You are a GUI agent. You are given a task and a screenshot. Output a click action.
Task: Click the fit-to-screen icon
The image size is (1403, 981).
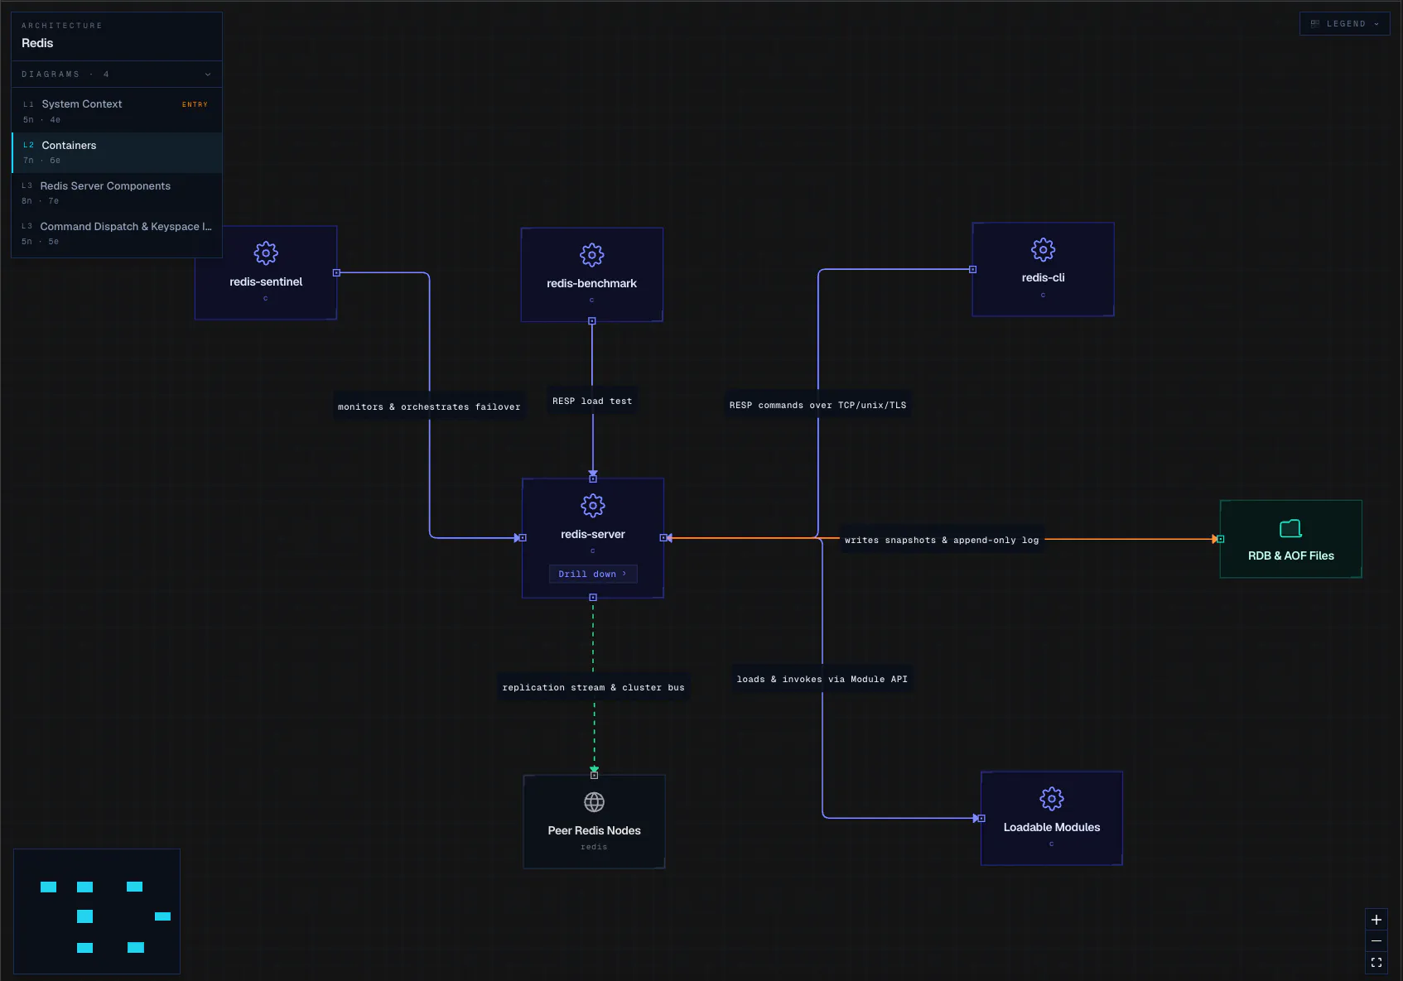coord(1376,963)
